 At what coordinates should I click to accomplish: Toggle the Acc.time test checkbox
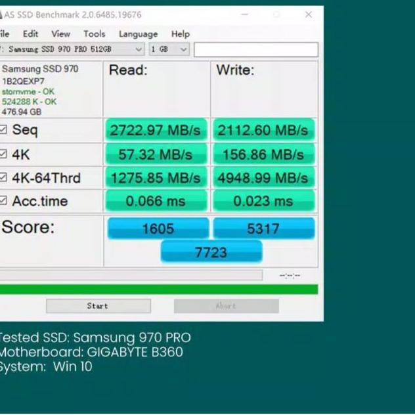pos(3,200)
